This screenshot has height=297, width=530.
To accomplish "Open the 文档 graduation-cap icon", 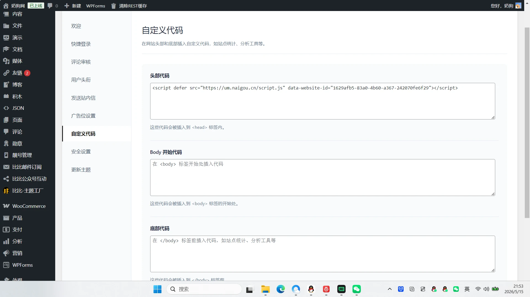I will tap(6, 49).
